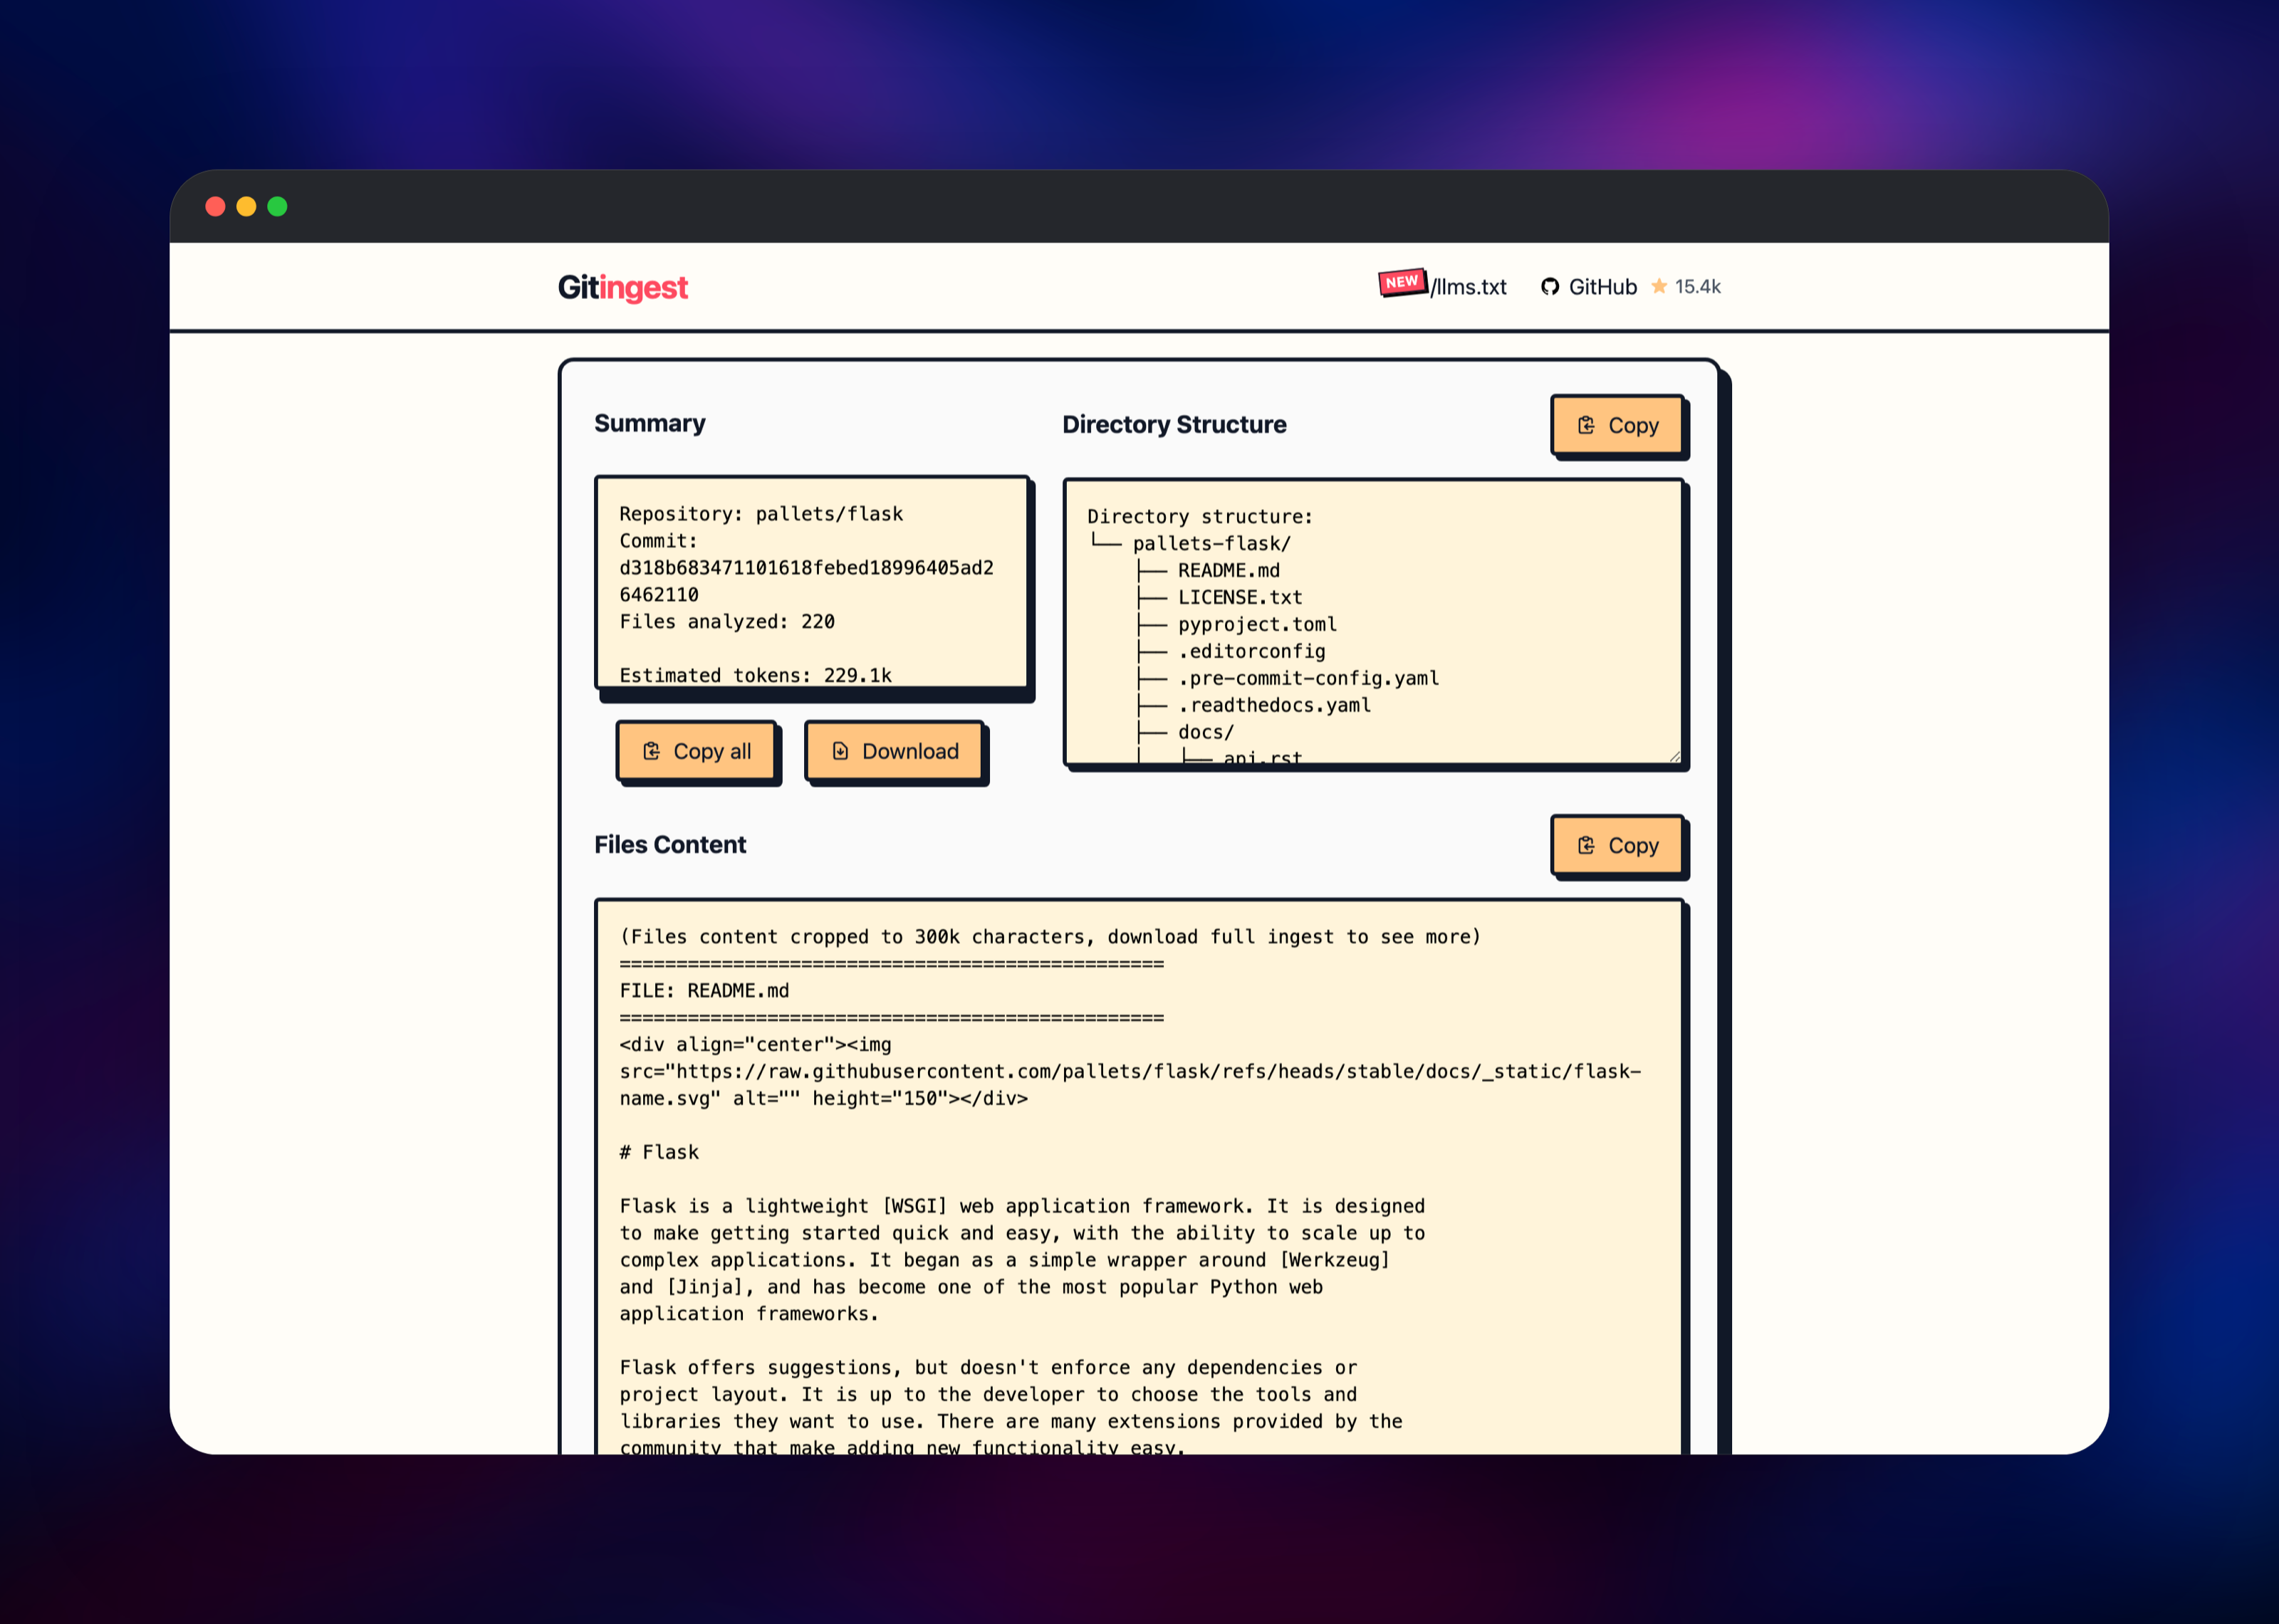This screenshot has width=2279, height=1624.
Task: Open the /llms.txt link
Action: [1468, 287]
